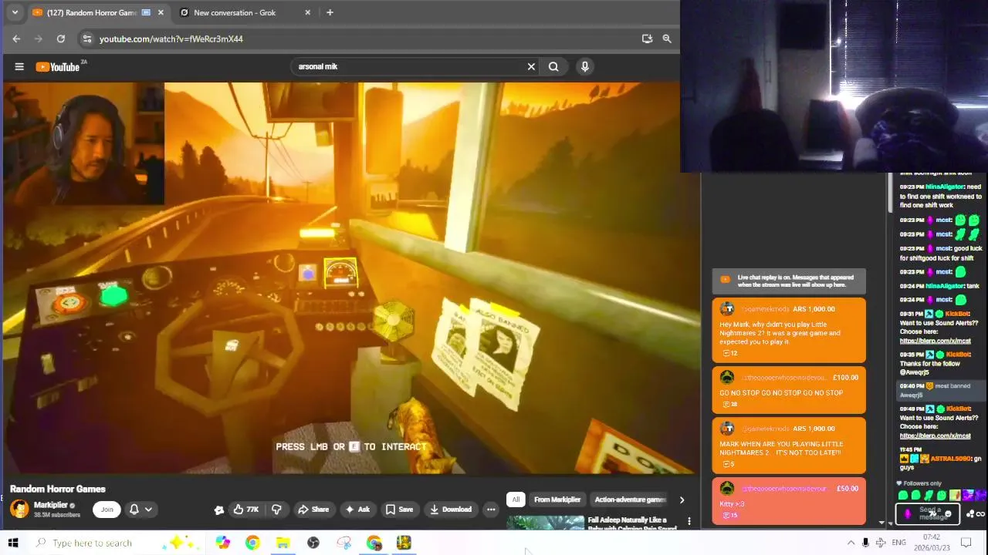Screen dimensions: 988x555
Task: Show more filter chips with the right chevron
Action: [682, 499]
